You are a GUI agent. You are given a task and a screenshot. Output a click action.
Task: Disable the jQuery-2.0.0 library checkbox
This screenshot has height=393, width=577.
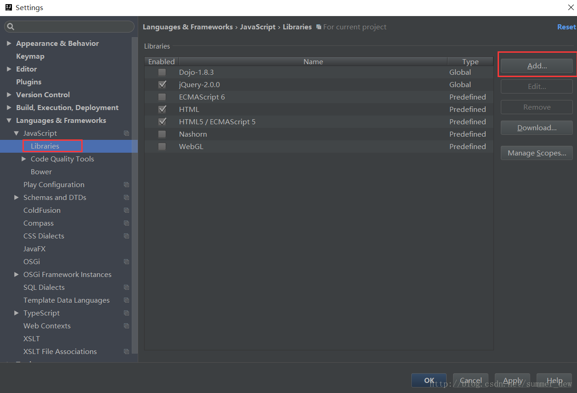point(162,85)
